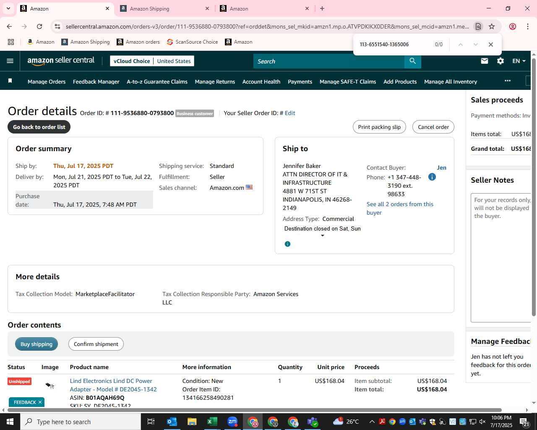Click Cancel order button
Image resolution: width=537 pixels, height=430 pixels.
click(x=433, y=127)
